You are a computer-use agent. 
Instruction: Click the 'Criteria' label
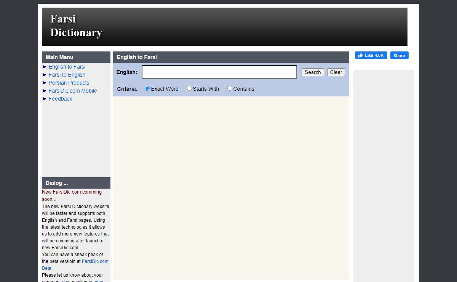click(x=126, y=89)
